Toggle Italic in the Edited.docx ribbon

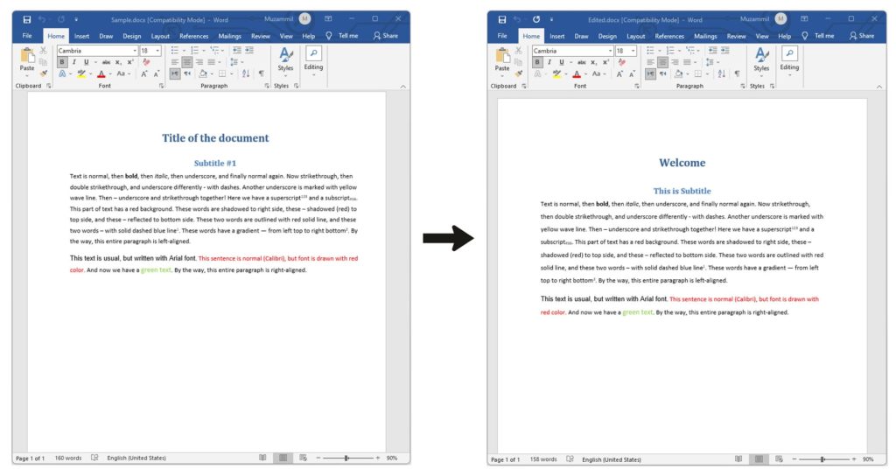[549, 62]
